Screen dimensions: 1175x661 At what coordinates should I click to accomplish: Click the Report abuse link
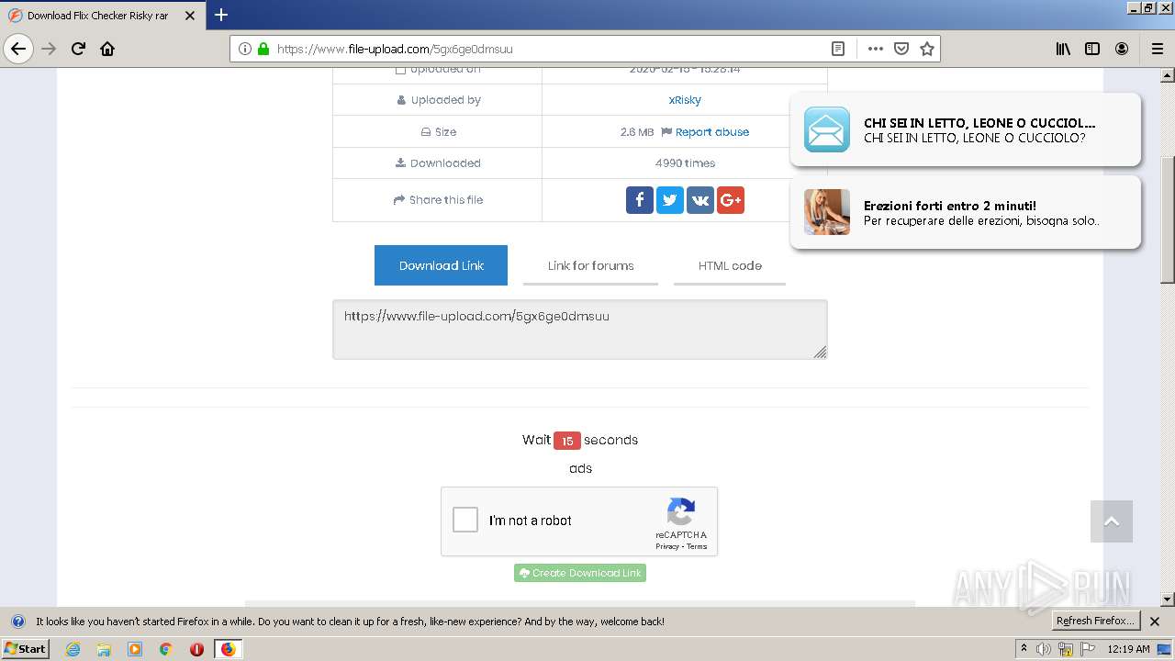712,132
